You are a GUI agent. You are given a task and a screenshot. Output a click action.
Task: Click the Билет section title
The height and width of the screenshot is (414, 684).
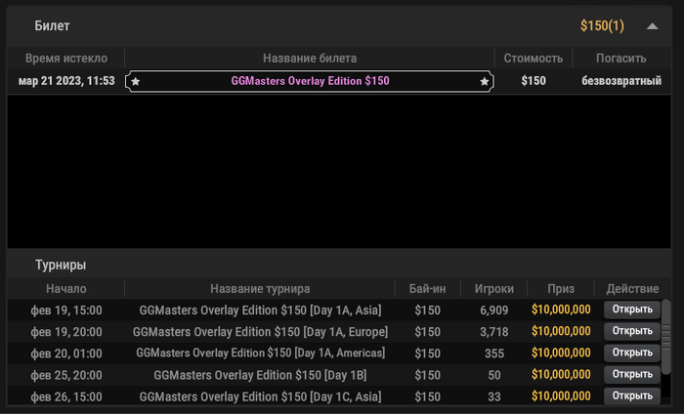click(x=52, y=25)
